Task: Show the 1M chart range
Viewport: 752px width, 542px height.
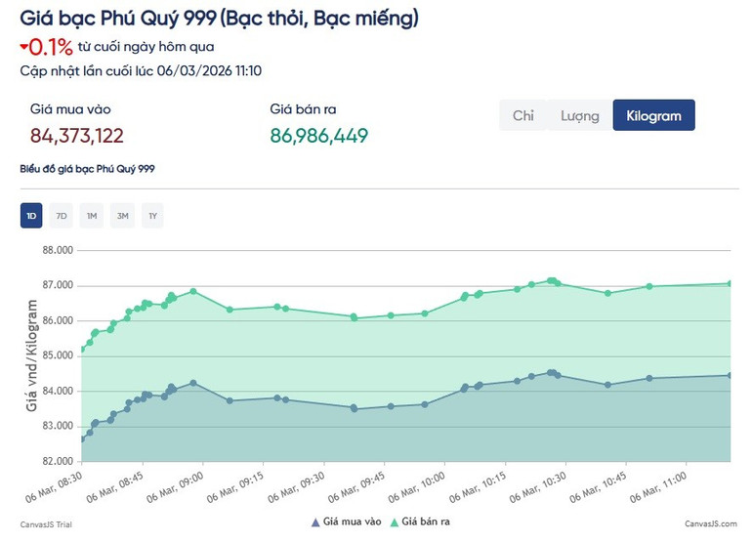Action: point(92,215)
